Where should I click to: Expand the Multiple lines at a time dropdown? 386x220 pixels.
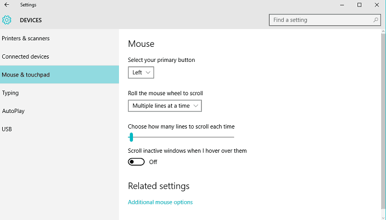165,106
